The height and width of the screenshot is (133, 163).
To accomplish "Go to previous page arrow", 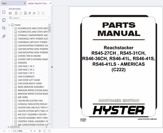I will 9,131.
